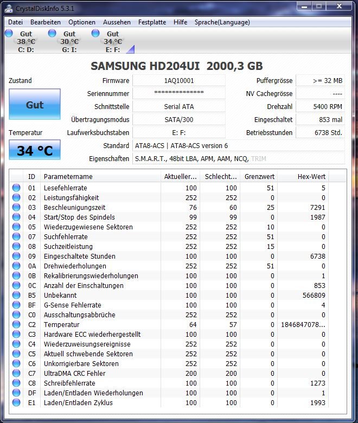Click status icon for G-Sense Fehlerrate row
This screenshot has height=423, width=358.
pyautogui.click(x=16, y=305)
